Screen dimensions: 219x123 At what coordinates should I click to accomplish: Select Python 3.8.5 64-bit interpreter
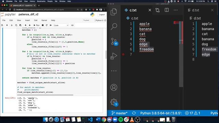point(161,113)
